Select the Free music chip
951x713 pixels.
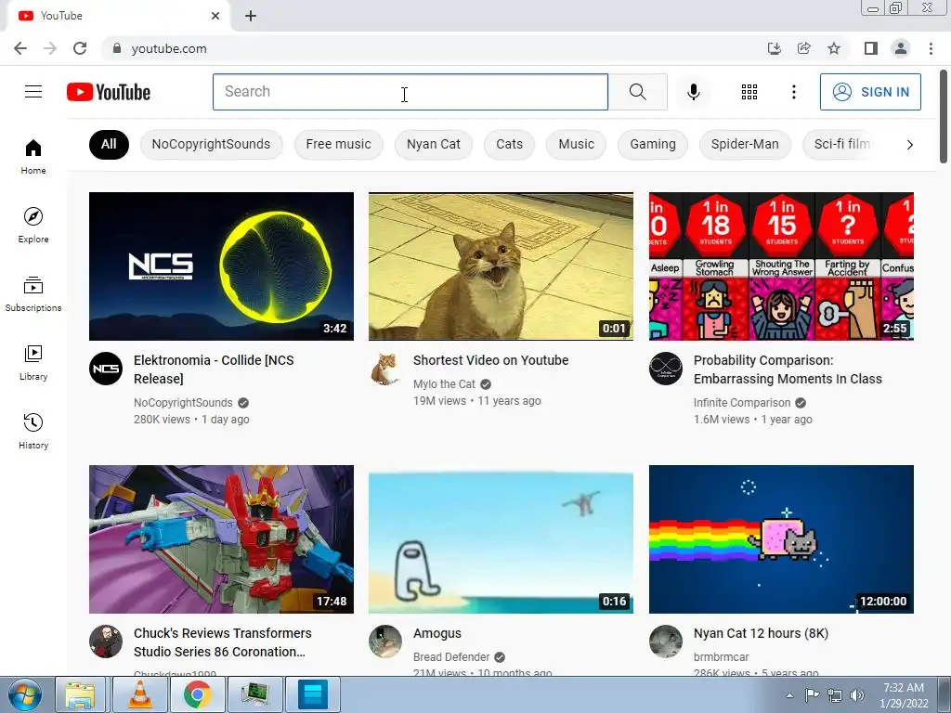click(x=338, y=144)
